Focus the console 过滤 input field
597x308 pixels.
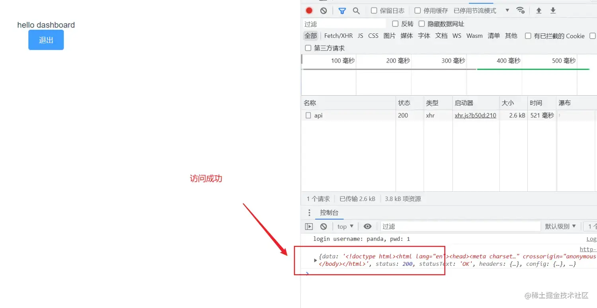460,226
